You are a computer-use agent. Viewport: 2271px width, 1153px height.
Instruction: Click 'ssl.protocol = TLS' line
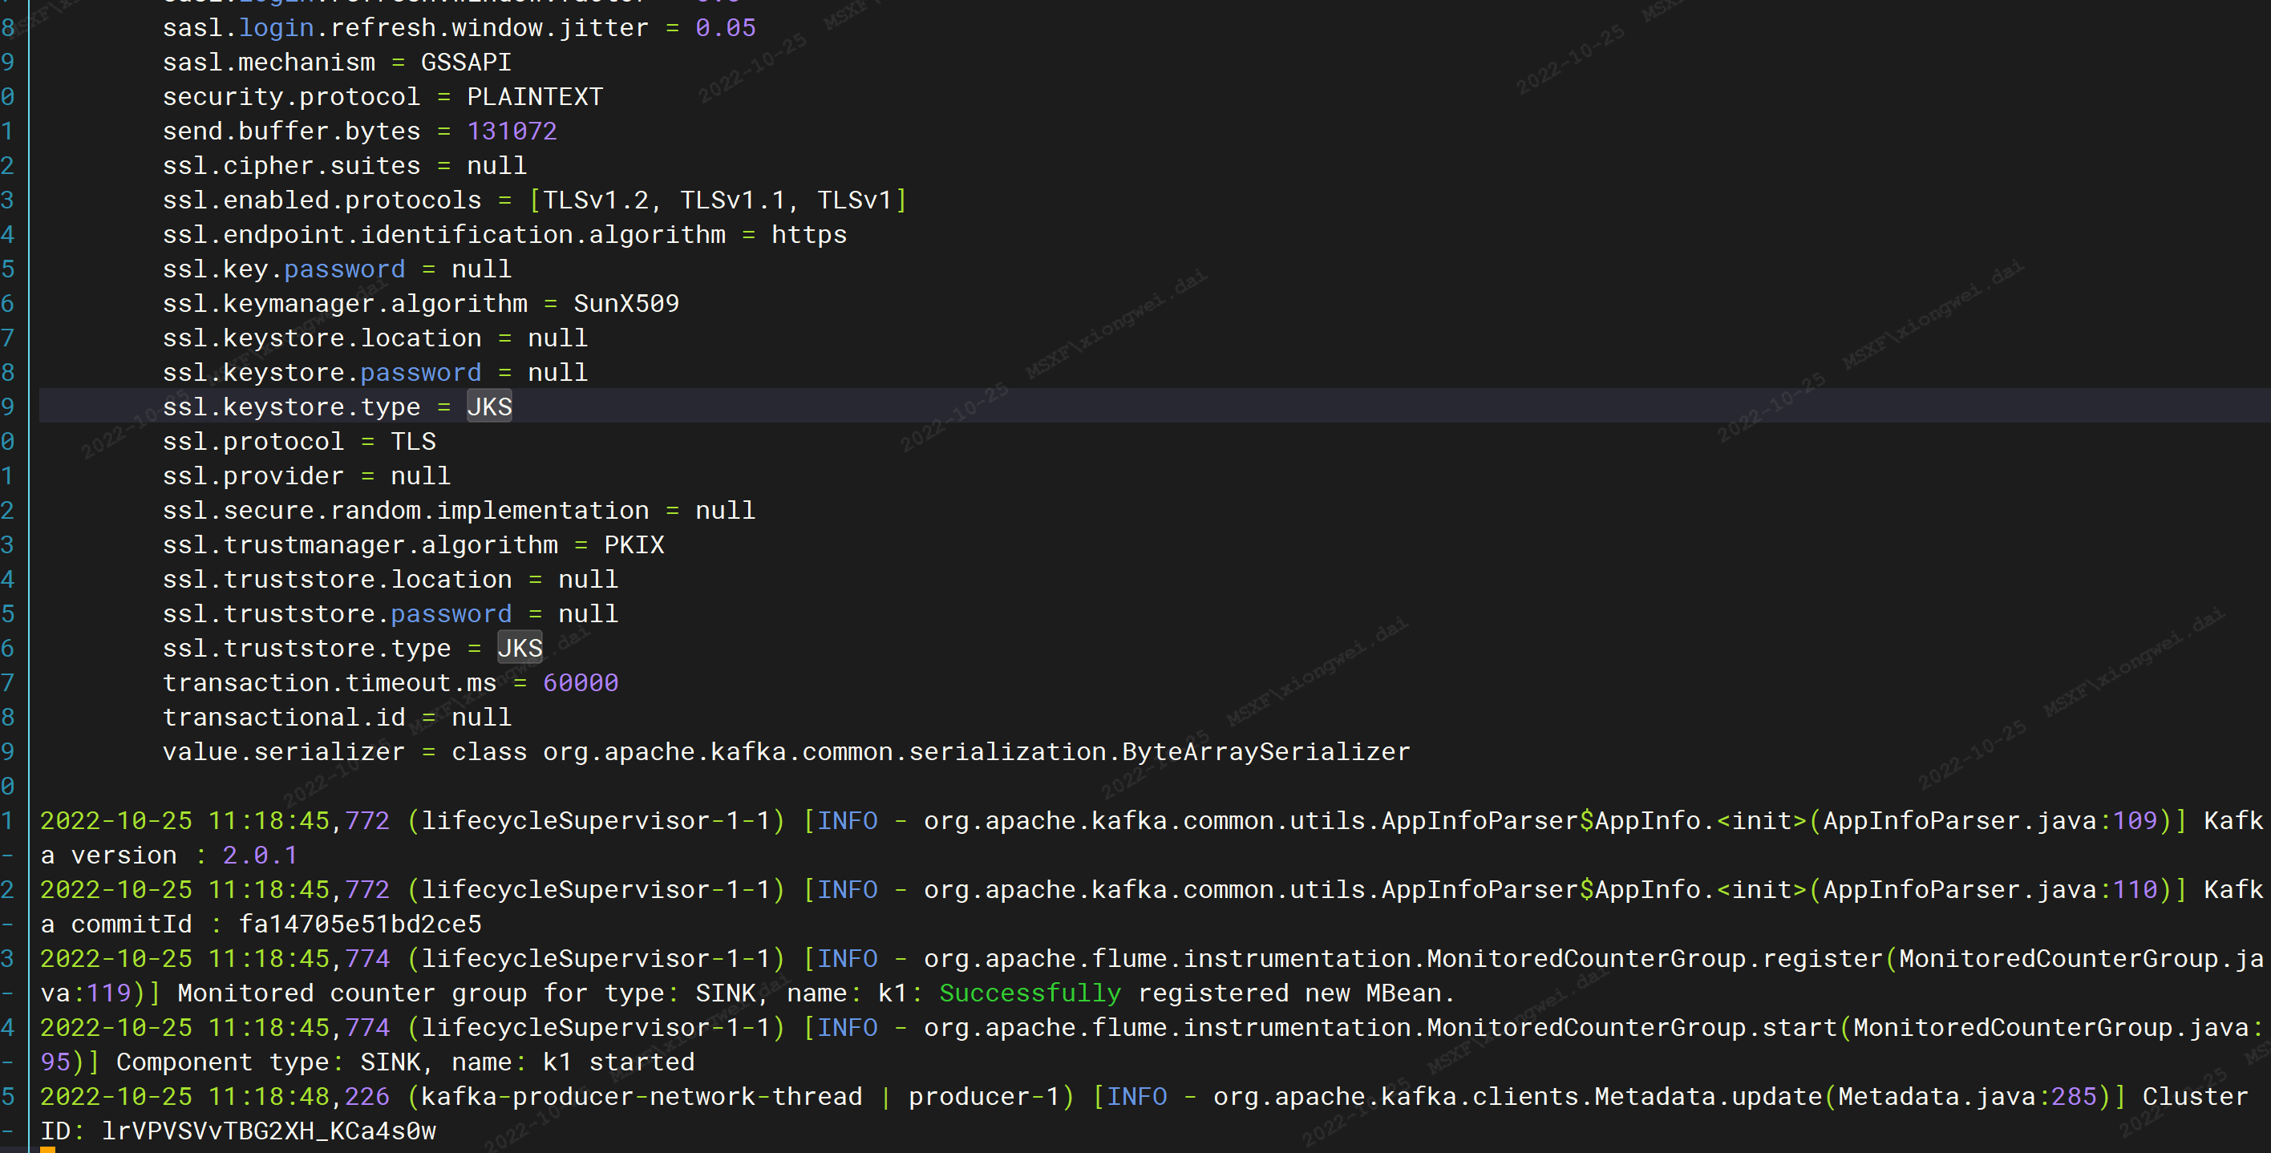pos(299,441)
